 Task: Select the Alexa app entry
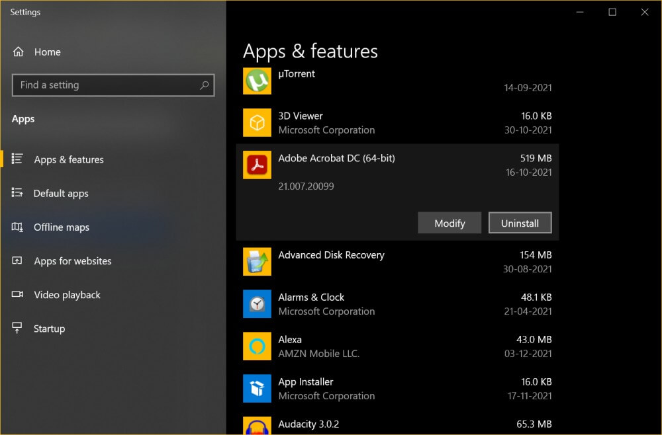397,346
